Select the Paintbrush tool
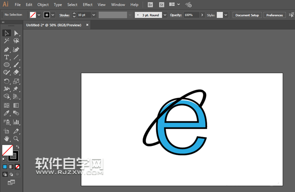The width and height of the screenshot is (295, 192). (16, 65)
